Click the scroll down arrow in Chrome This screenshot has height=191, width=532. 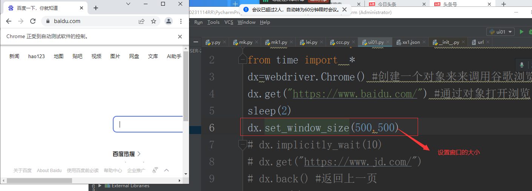[x=186, y=174]
